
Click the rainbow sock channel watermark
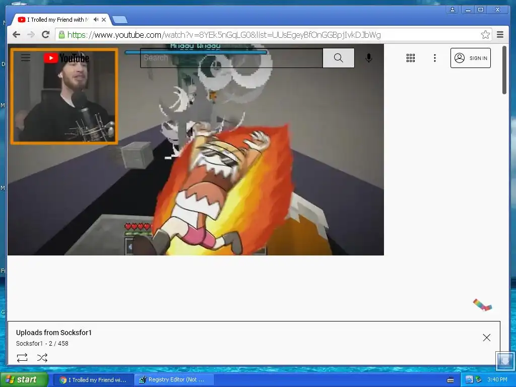(482, 305)
